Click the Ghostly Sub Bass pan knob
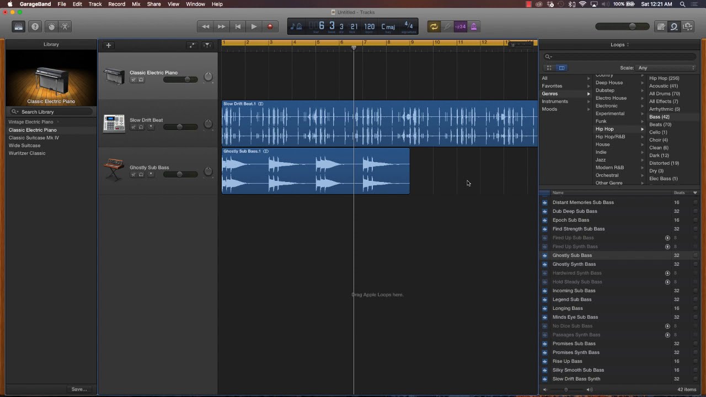706x397 pixels. point(208,172)
